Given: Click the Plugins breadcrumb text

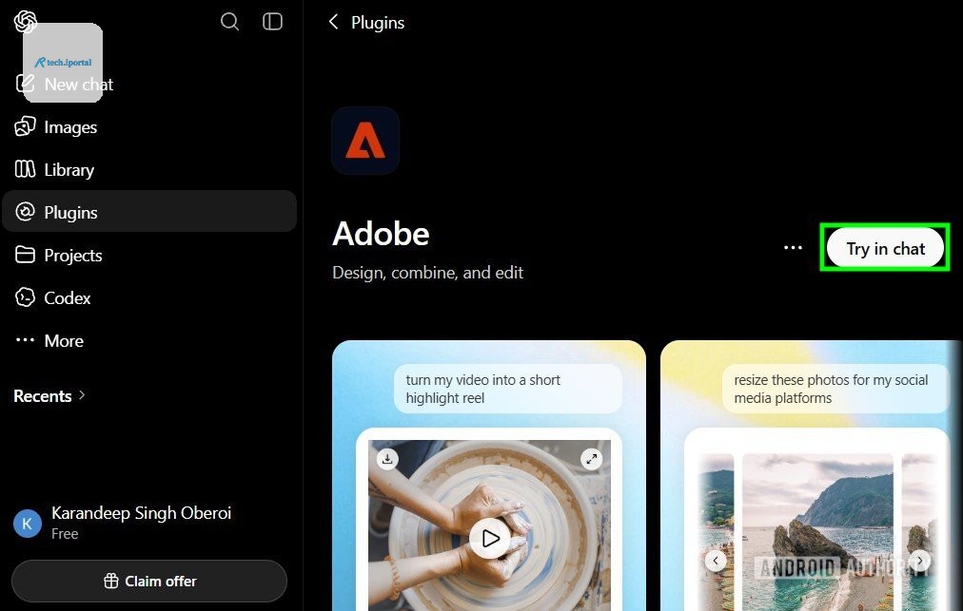Looking at the screenshot, I should click(378, 23).
